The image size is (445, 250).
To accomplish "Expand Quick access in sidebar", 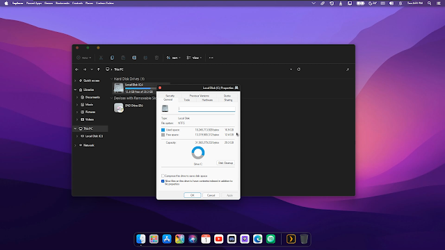I will (76, 81).
